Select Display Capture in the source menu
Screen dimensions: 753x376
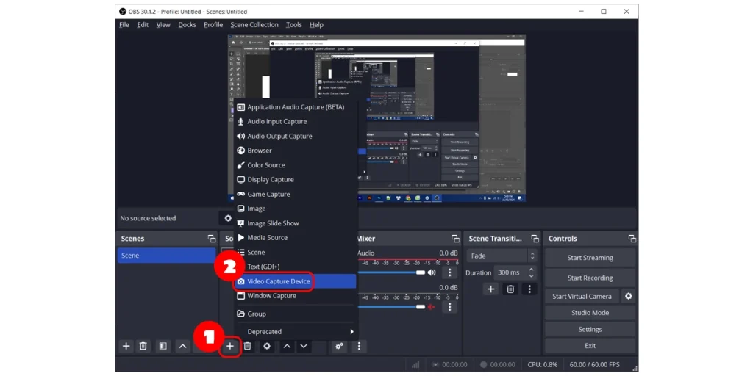[296, 179]
